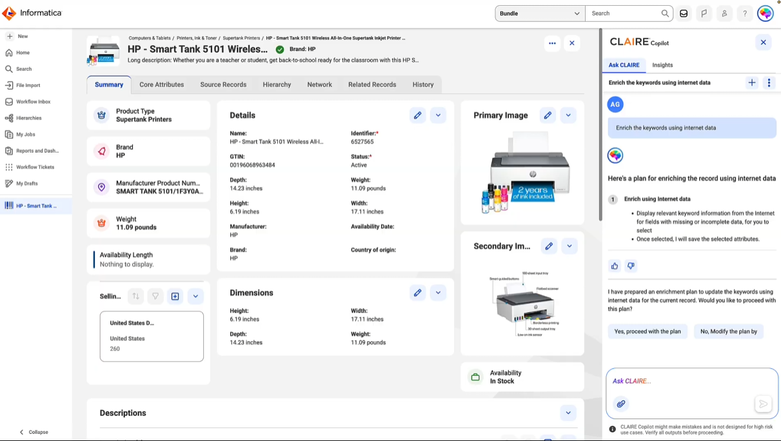
Task: Select the Summary tab
Action: [x=109, y=84]
